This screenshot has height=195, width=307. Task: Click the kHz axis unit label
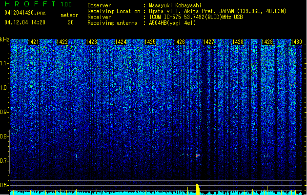4,39
